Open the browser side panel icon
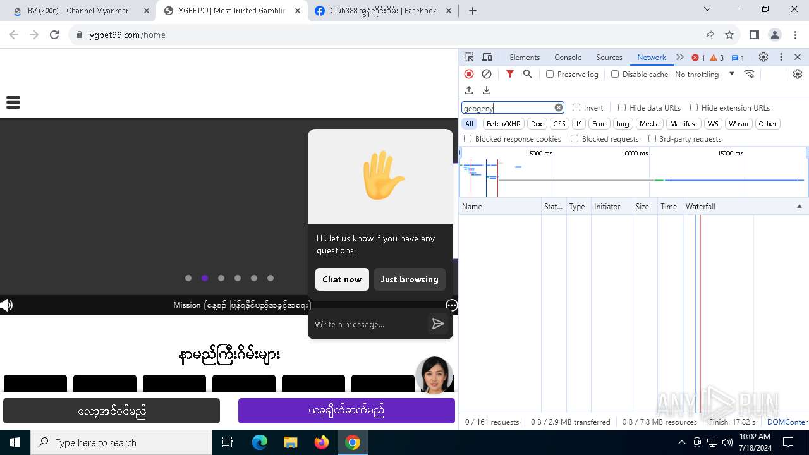The width and height of the screenshot is (809, 455). point(754,35)
